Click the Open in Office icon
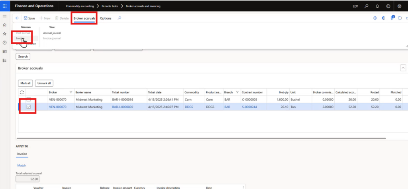Image resolution: width=408 pixels, height=189 pixels. [x=383, y=18]
